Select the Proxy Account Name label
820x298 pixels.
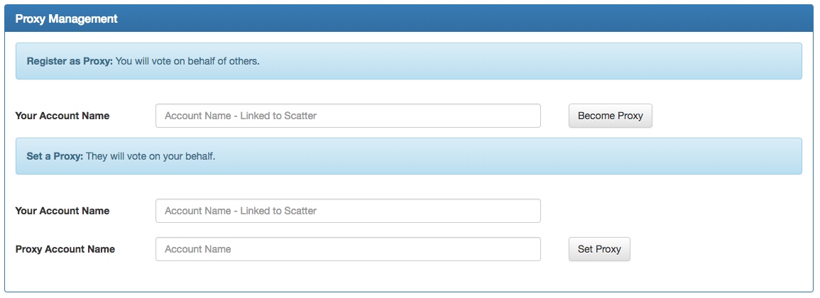click(x=65, y=249)
